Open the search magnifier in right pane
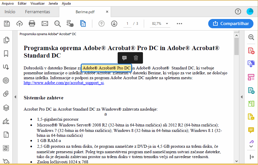258x165 pixels. [x=251, y=37]
